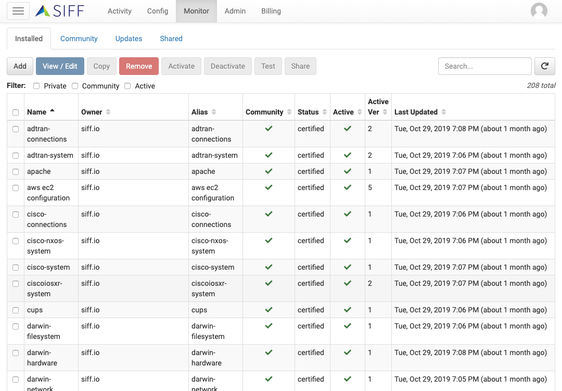Sort by Last Updated column arrows
Viewport: 562px width, 391px height.
[x=444, y=112]
